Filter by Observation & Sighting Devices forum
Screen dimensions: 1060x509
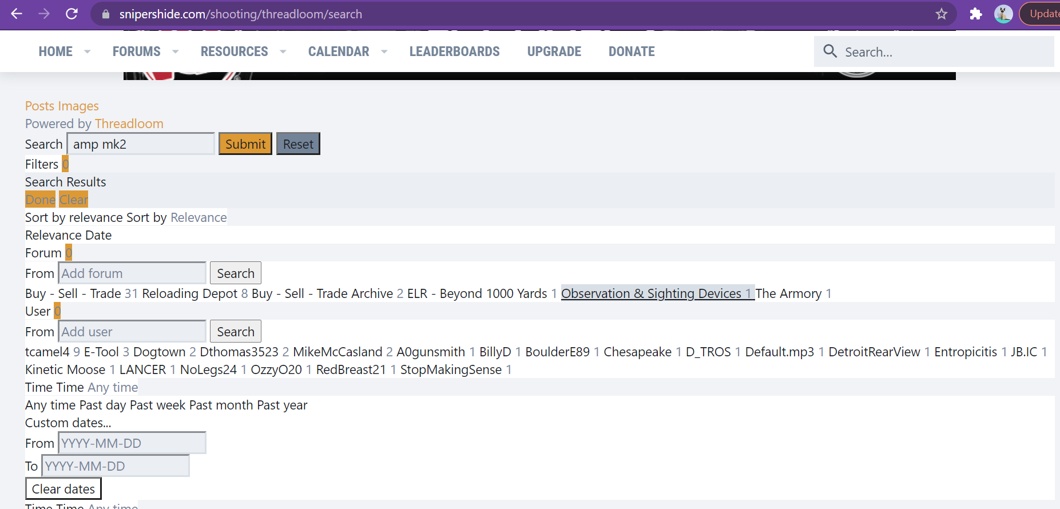click(x=651, y=293)
